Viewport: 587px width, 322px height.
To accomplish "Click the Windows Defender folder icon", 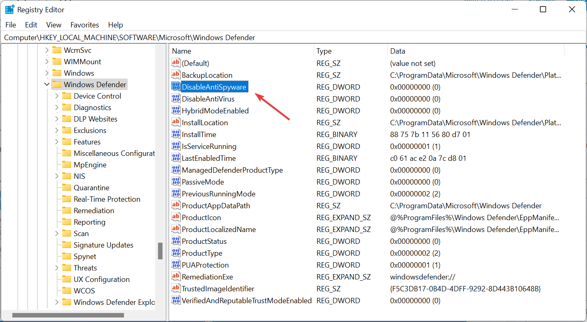I will pyautogui.click(x=57, y=84).
